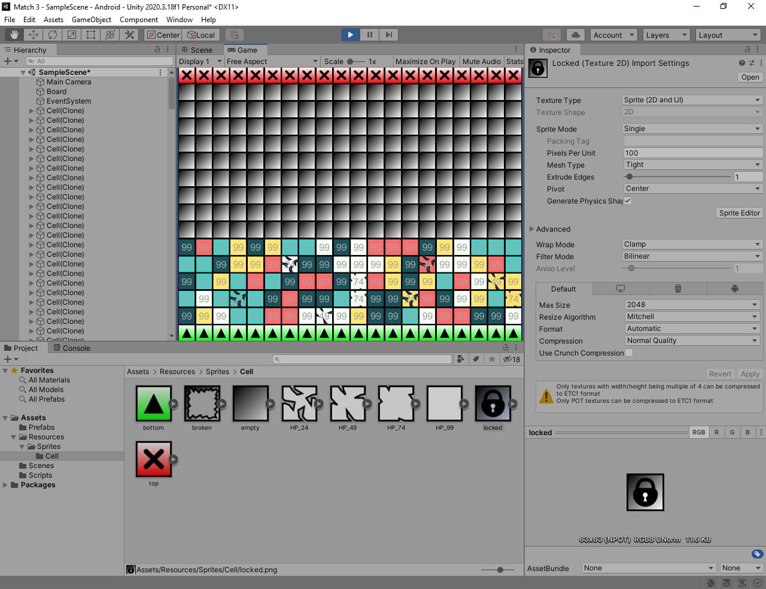Select the Move tool
The height and width of the screenshot is (589, 766).
[34, 35]
